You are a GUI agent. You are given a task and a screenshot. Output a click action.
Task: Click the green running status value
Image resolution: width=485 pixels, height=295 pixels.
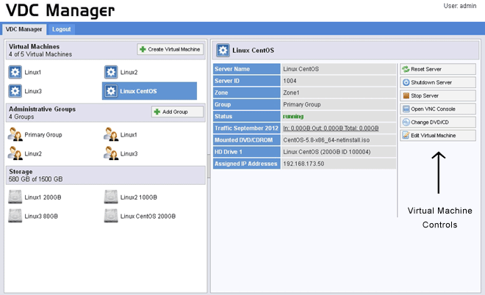coord(293,117)
